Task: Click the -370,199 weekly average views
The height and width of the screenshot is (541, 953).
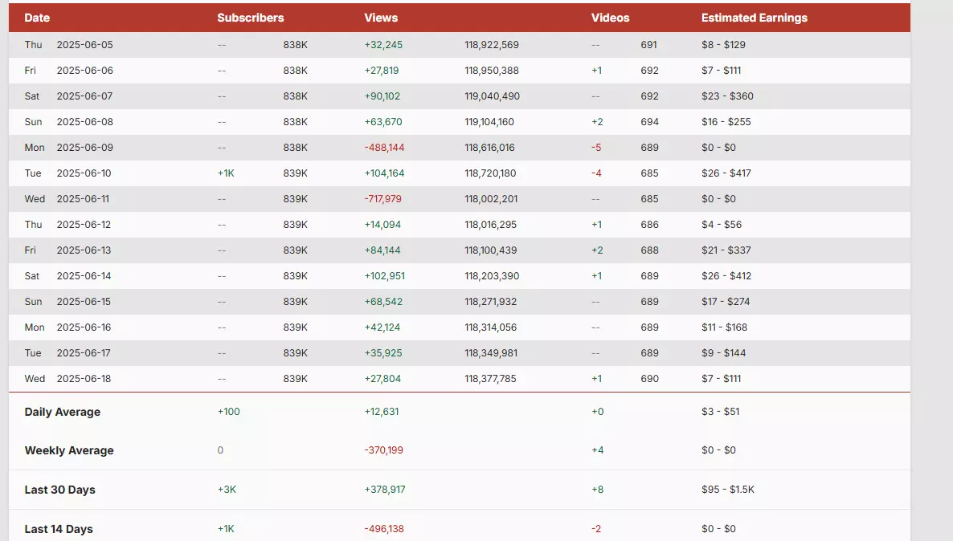Action: tap(383, 450)
